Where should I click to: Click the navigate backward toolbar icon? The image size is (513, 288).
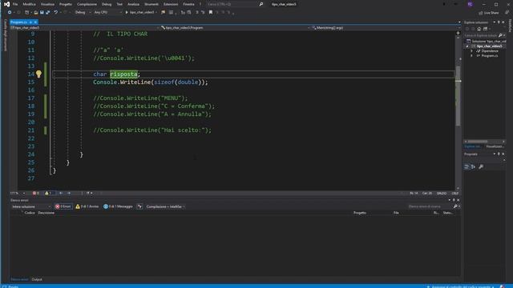point(10,13)
